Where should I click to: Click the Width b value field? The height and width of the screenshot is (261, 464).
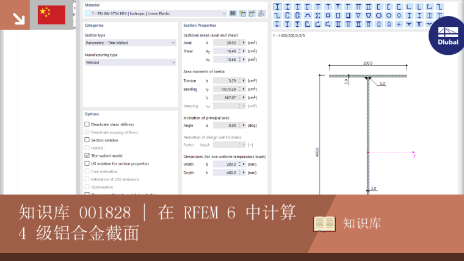tap(225, 164)
